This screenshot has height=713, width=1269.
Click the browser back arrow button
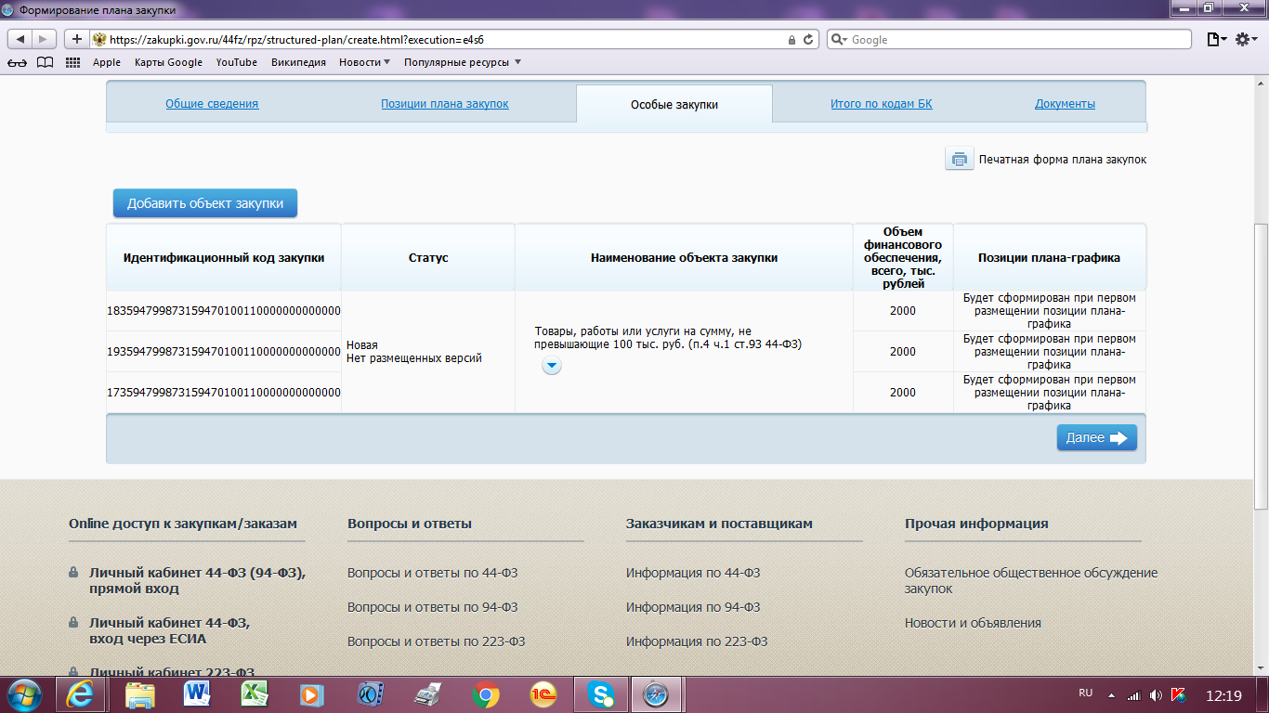[x=20, y=40]
